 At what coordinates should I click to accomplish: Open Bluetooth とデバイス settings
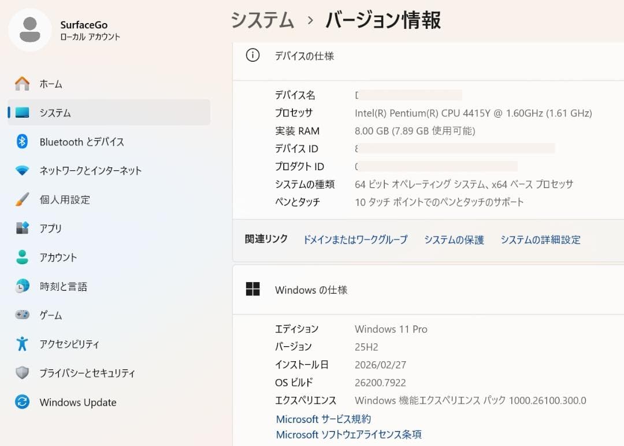109,142
